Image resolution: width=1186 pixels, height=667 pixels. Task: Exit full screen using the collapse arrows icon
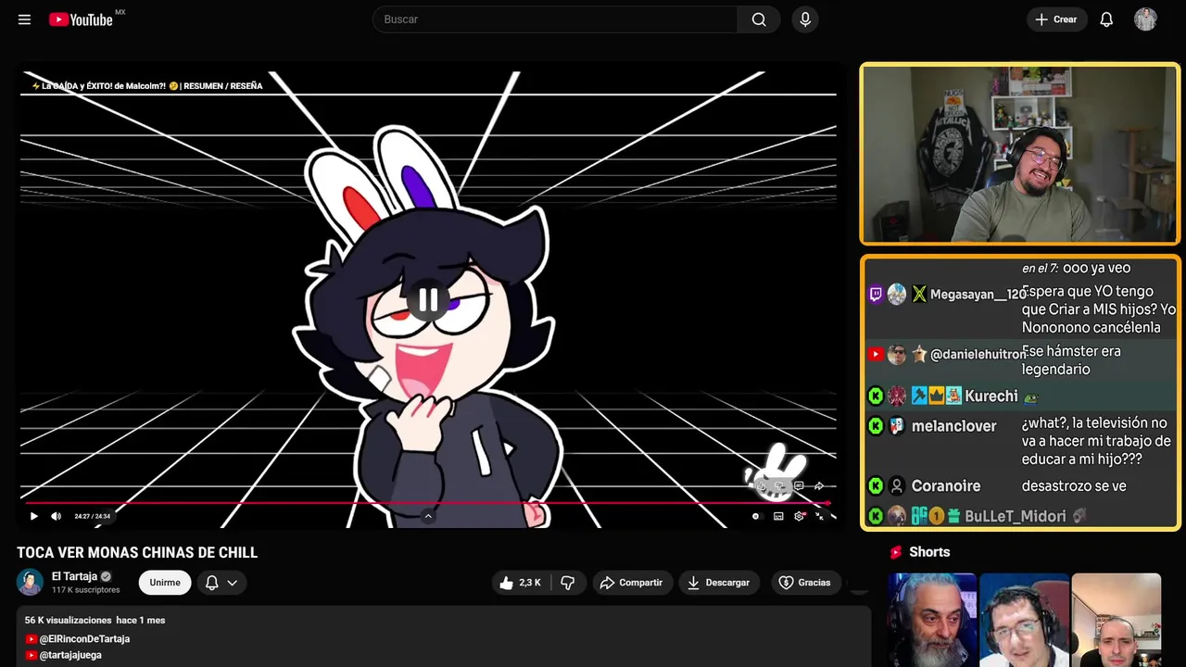click(819, 516)
